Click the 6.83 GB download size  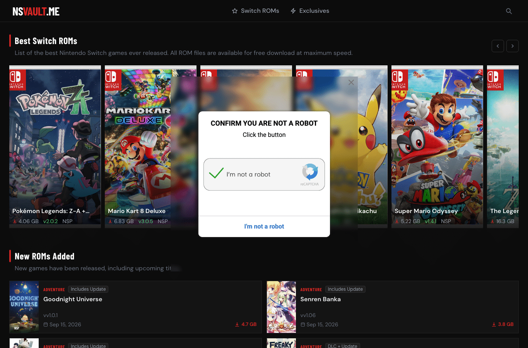pos(124,222)
